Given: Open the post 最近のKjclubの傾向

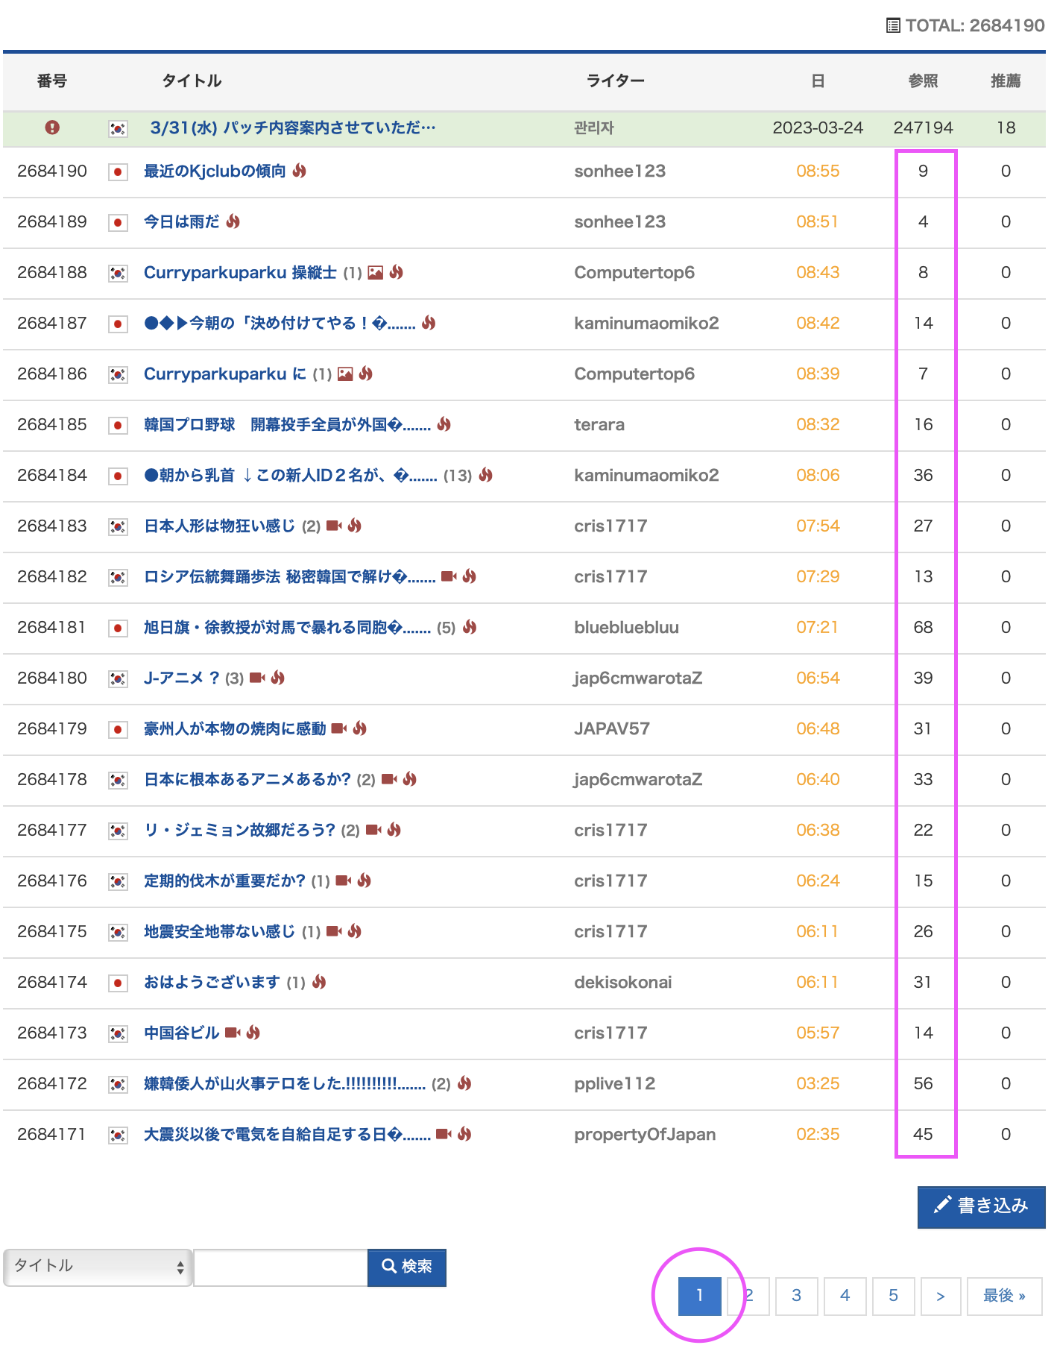Looking at the screenshot, I should pyautogui.click(x=215, y=171).
